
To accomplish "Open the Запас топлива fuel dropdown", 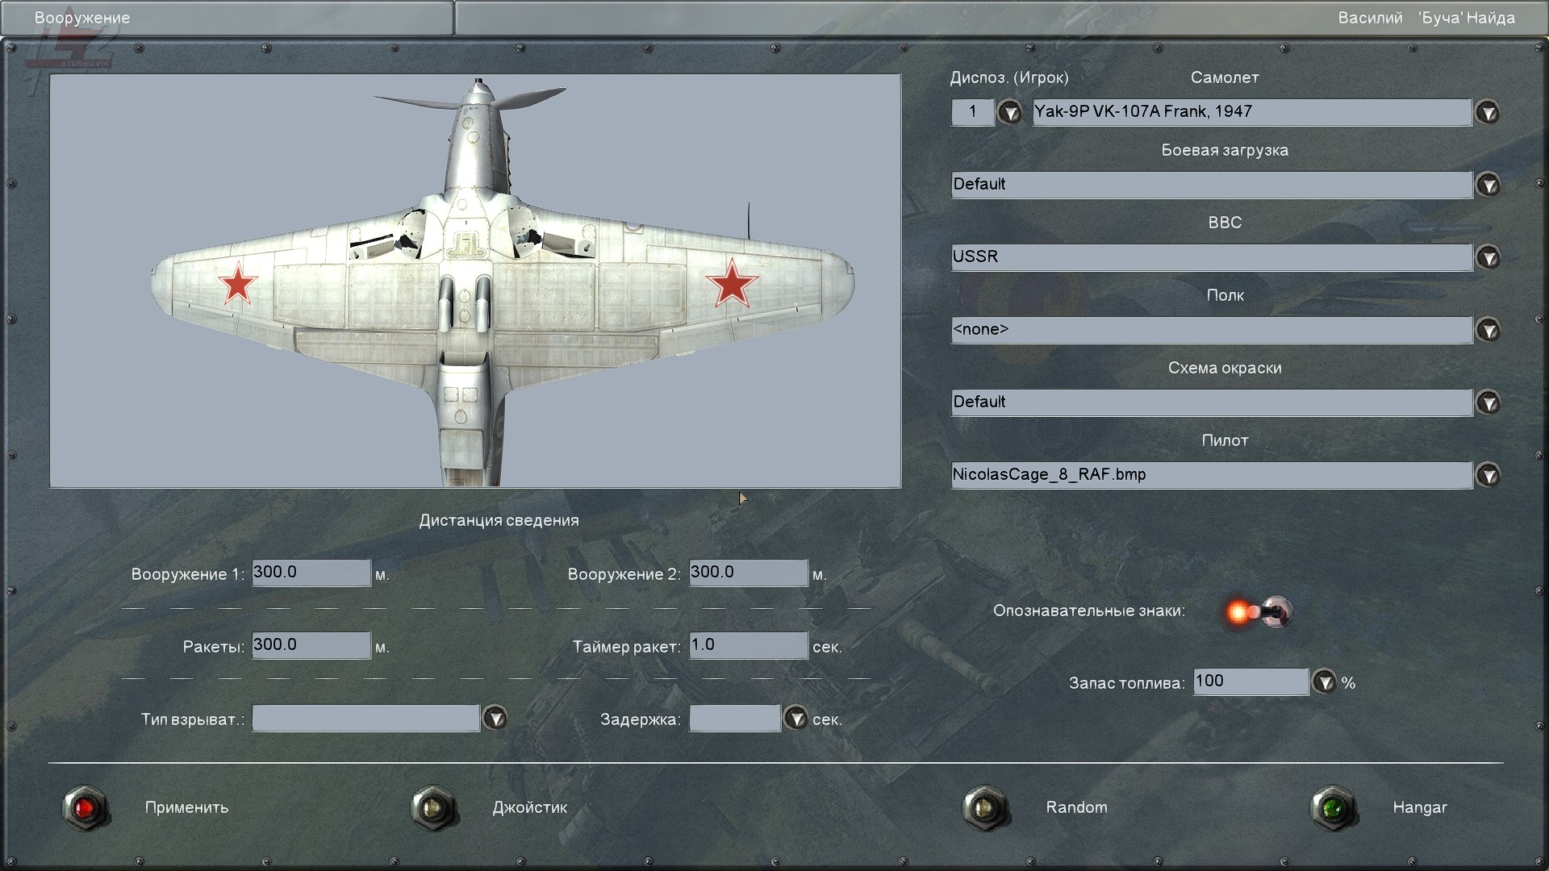I will click(x=1324, y=682).
